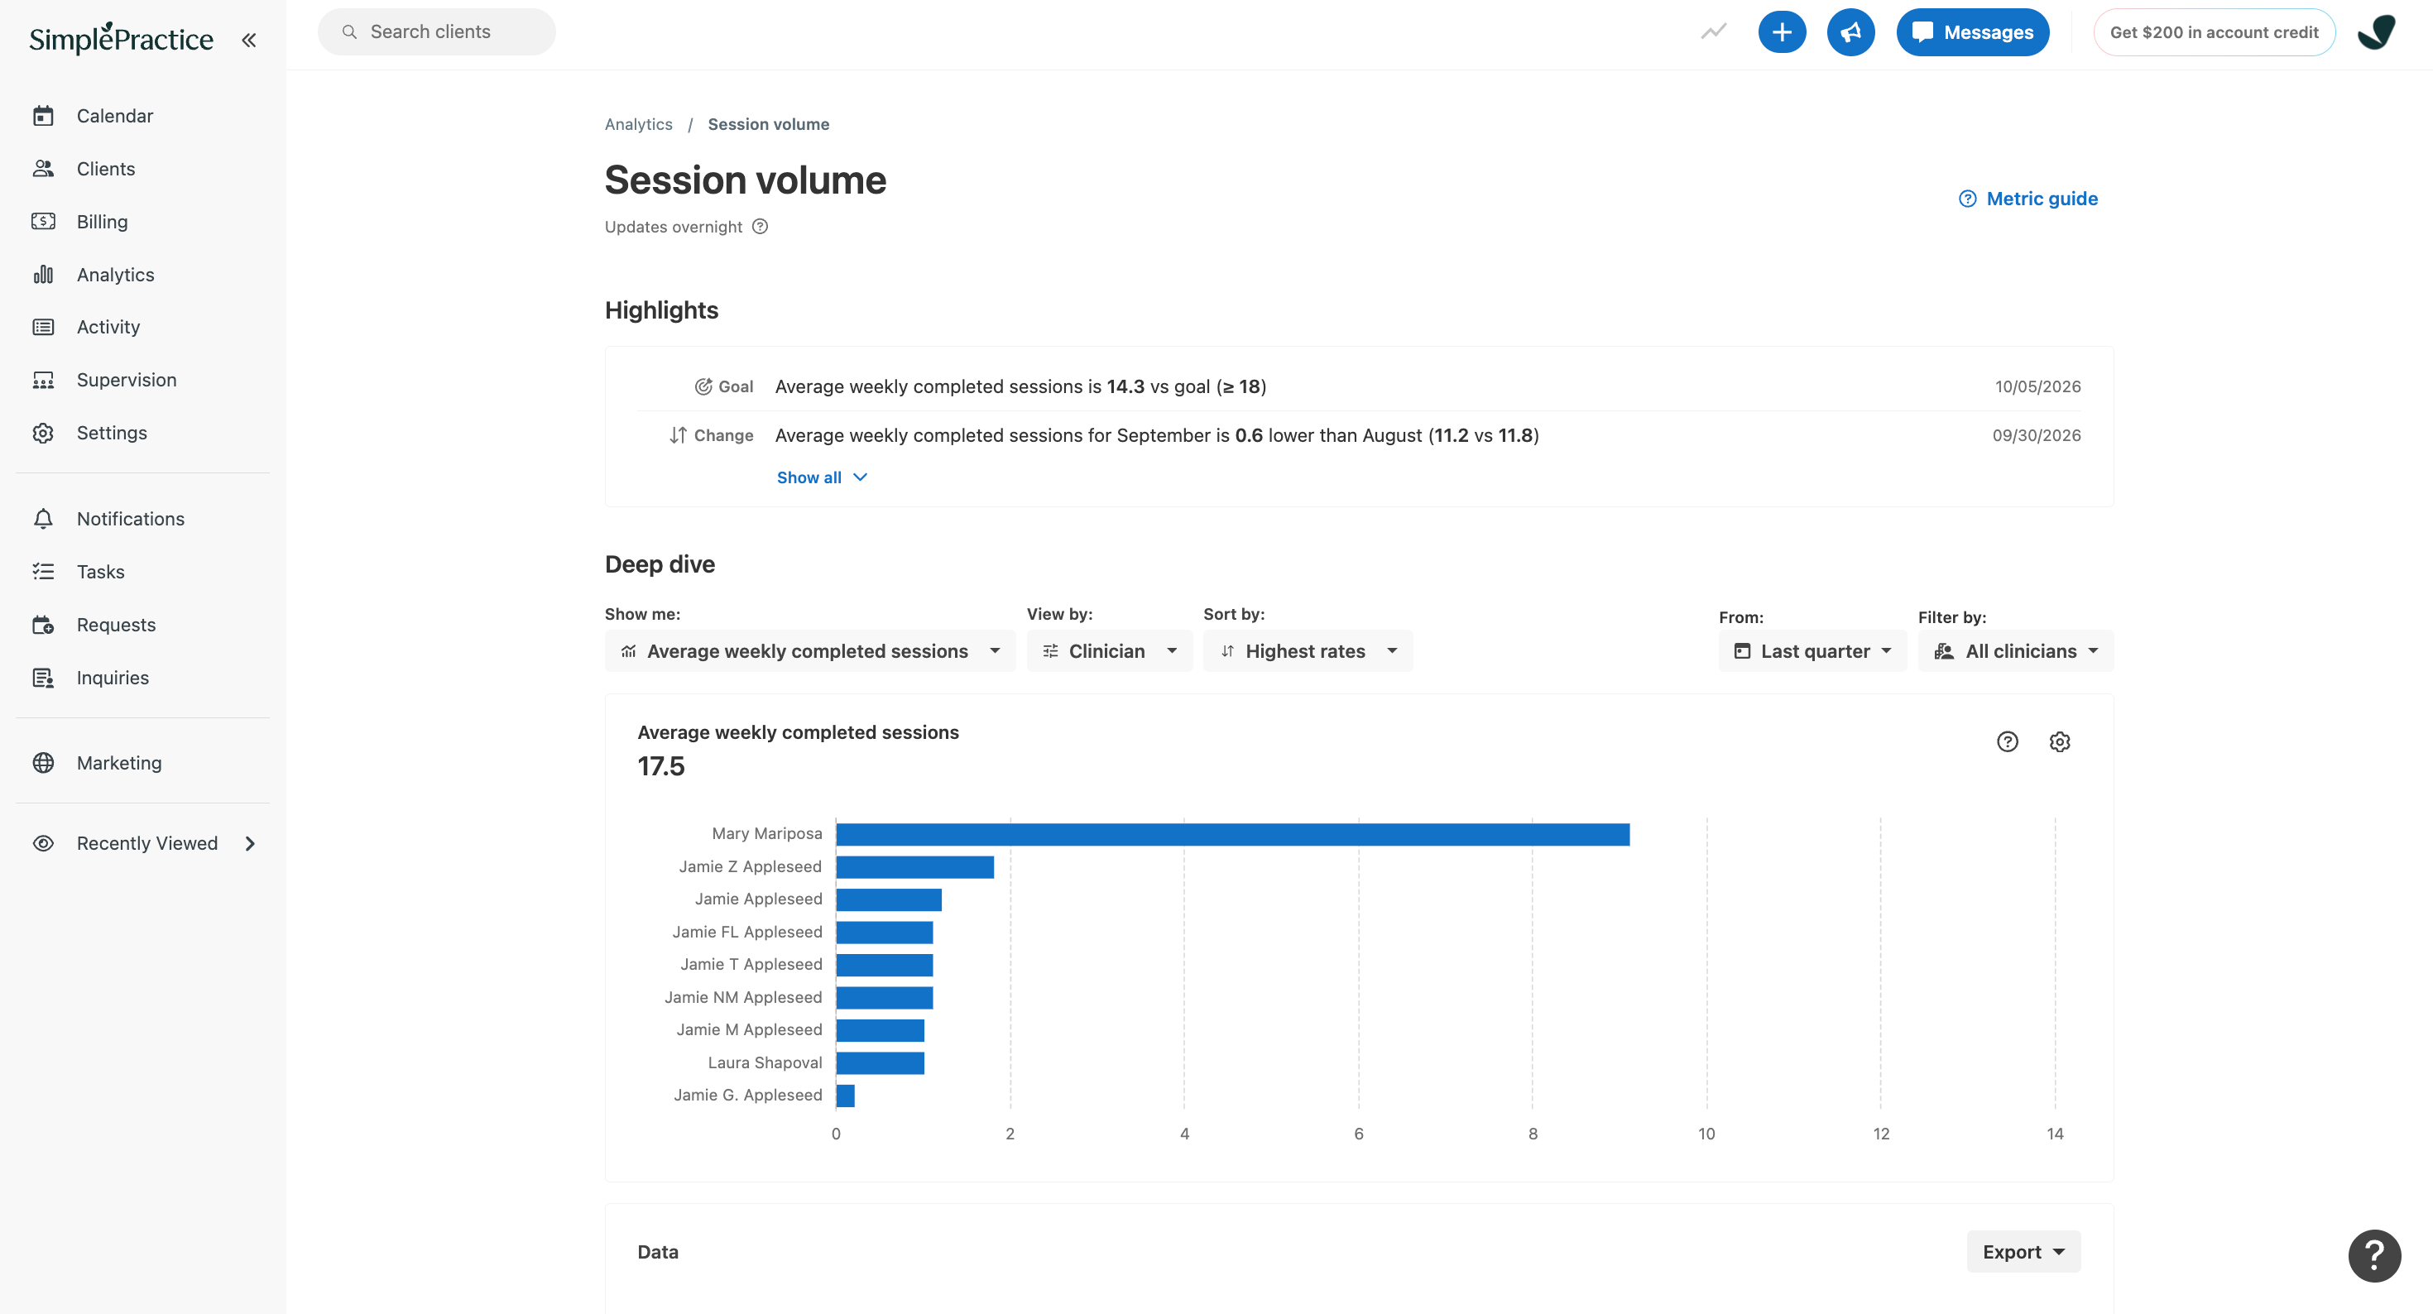The image size is (2433, 1314).
Task: Click Jamie Z Appleseed's bar in chart
Action: (x=914, y=866)
